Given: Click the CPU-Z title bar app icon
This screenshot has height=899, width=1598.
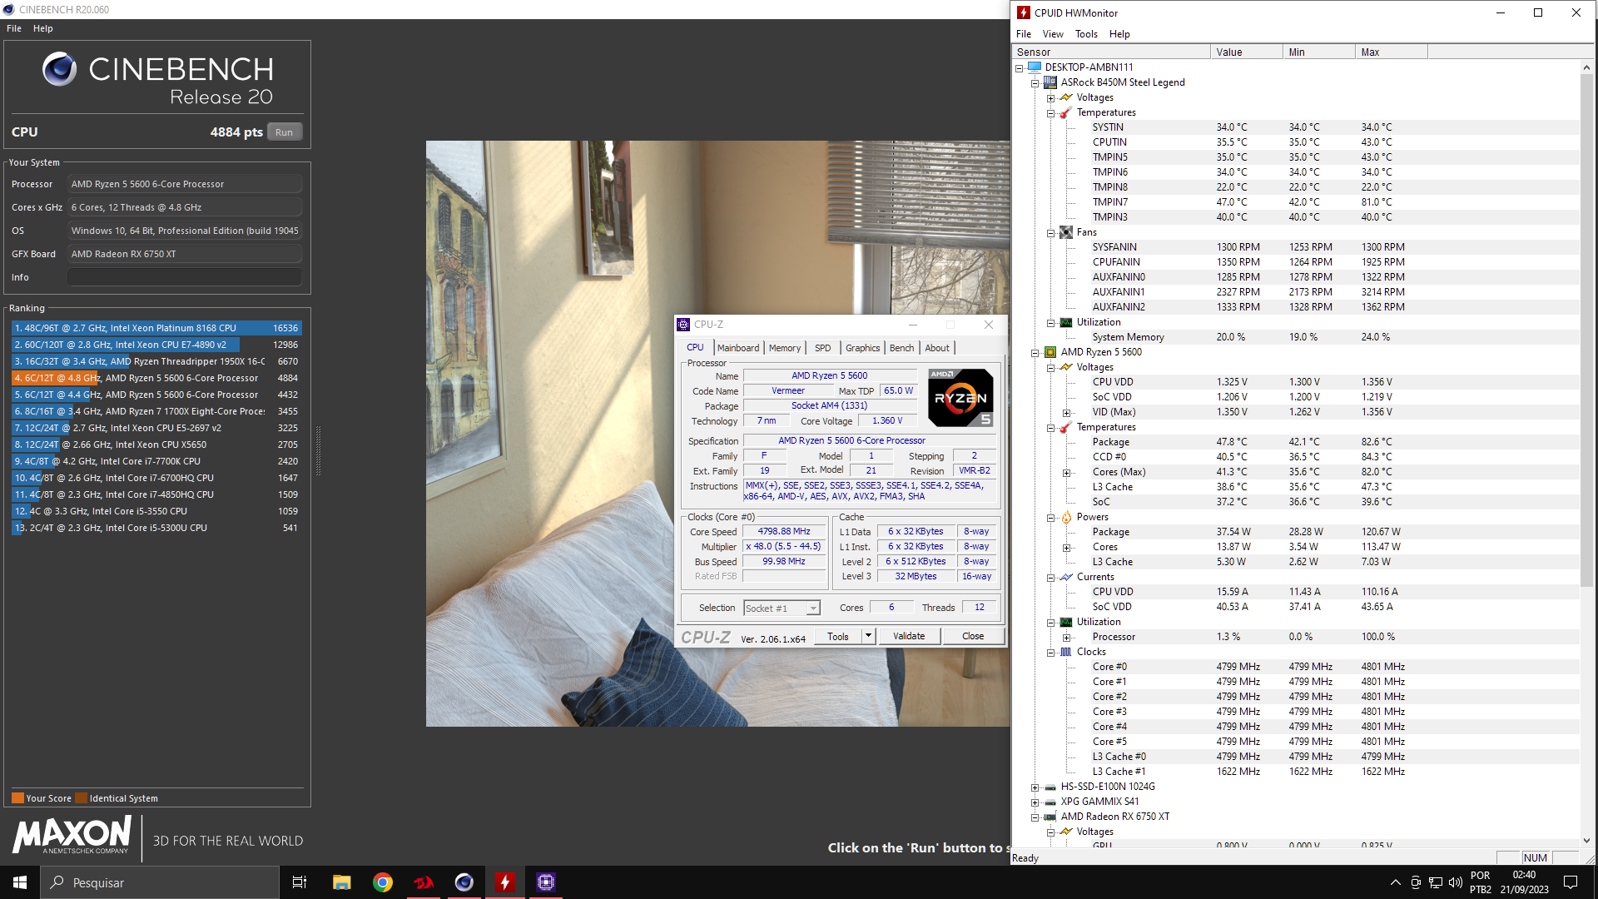Looking at the screenshot, I should click(x=683, y=325).
